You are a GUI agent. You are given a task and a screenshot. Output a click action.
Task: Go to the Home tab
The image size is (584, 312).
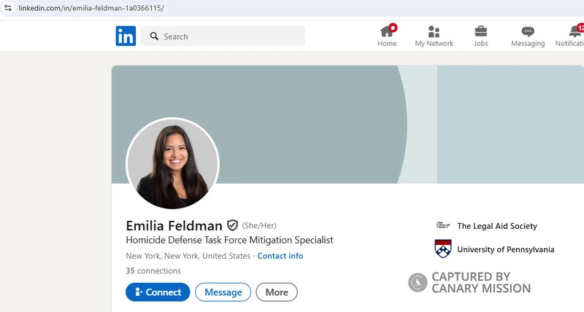tap(387, 36)
